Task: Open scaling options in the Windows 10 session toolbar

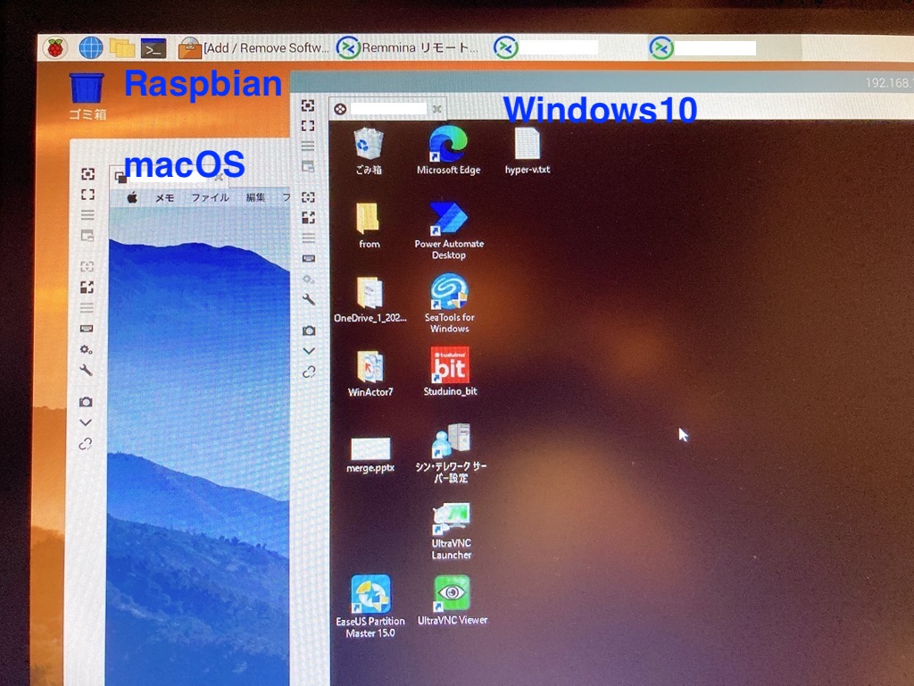Action: click(308, 238)
